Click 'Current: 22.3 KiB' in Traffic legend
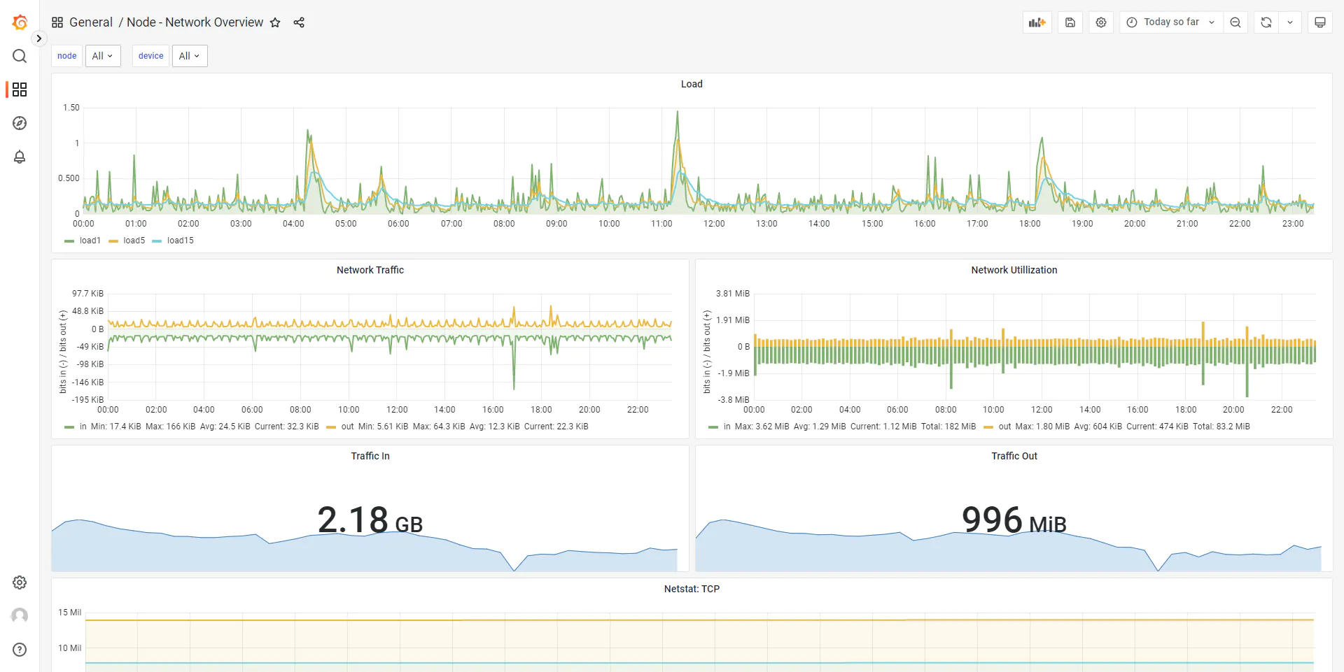The image size is (1344, 672). [556, 427]
